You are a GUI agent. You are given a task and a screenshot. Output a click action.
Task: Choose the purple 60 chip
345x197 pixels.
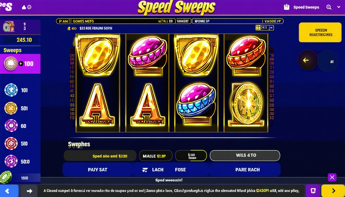pos(11,126)
